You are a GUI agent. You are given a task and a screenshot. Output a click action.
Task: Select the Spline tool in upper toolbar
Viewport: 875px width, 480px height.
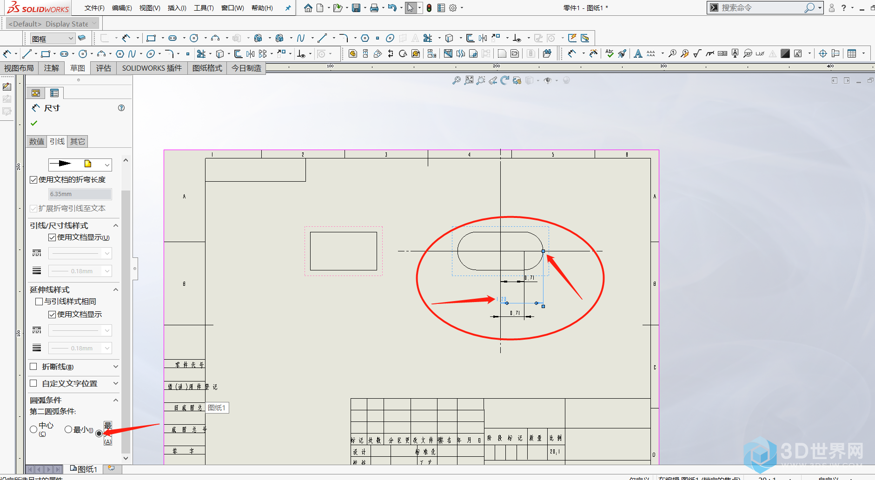[301, 38]
